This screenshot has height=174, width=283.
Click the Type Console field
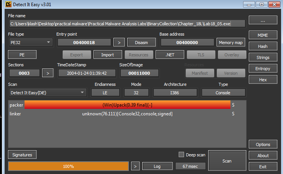coord(223,93)
